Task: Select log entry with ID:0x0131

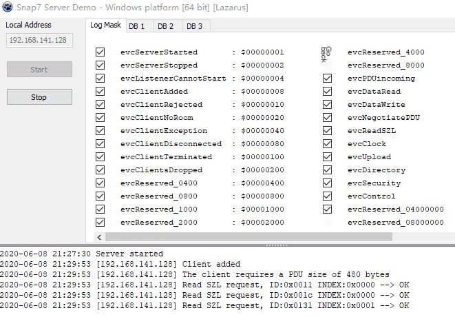Action: point(204,305)
